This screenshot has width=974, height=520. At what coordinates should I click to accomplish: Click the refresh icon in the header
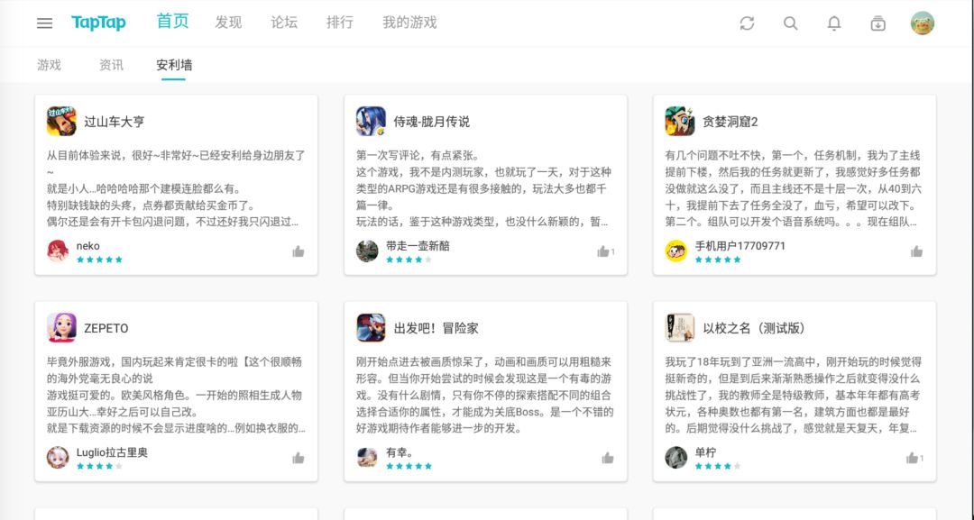pos(747,23)
